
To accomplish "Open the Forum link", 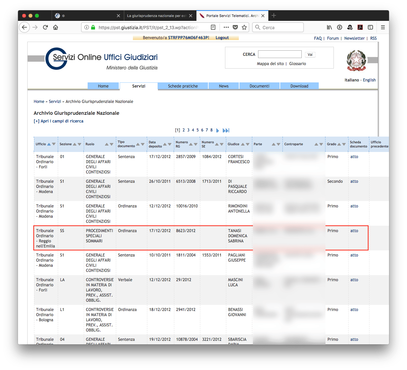I will [x=333, y=38].
